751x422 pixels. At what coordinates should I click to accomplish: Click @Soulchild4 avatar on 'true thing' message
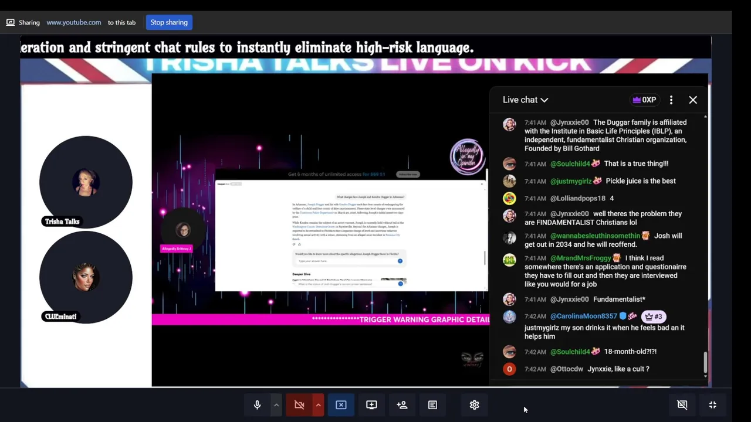point(509,164)
